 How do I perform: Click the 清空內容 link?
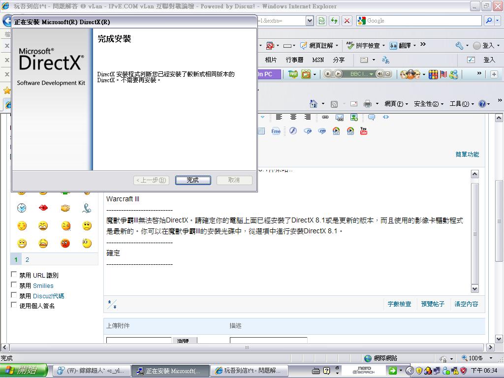[466, 304]
